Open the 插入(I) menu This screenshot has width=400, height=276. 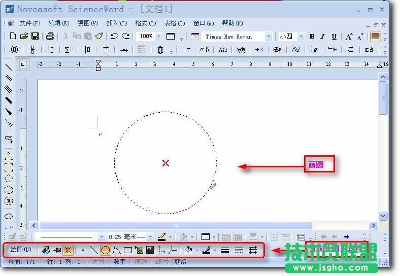pos(117,23)
